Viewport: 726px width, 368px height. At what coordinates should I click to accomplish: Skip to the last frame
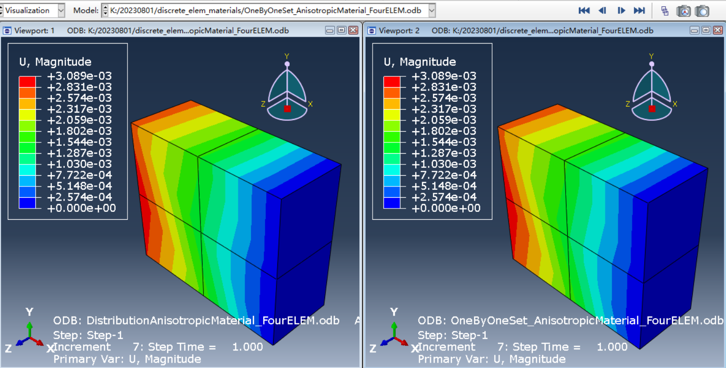tap(639, 10)
